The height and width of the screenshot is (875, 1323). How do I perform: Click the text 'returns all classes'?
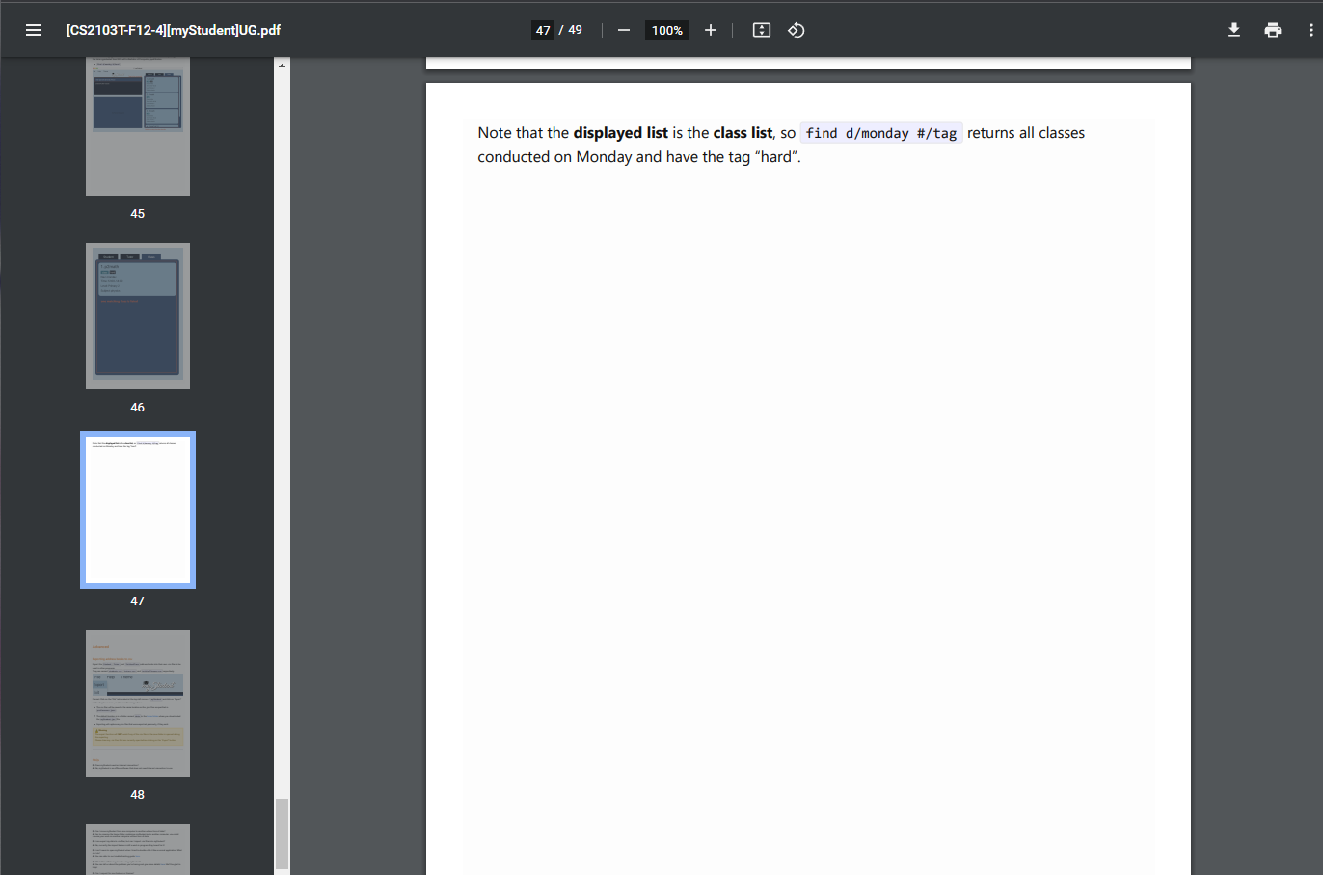point(1026,133)
